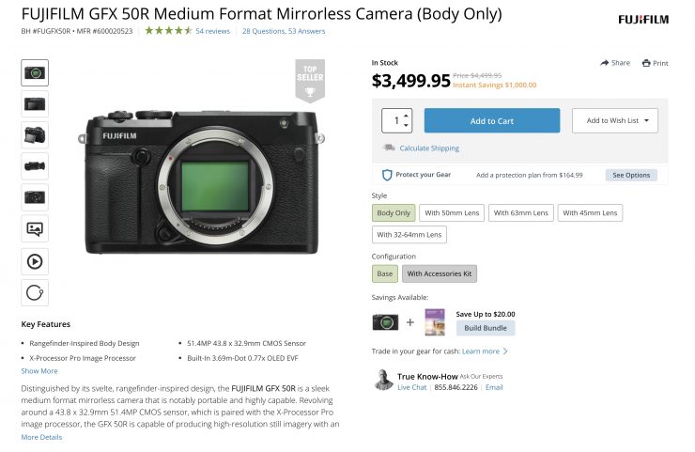The width and height of the screenshot is (695, 452).
Task: Open the 54 reviews link
Action: coord(213,31)
